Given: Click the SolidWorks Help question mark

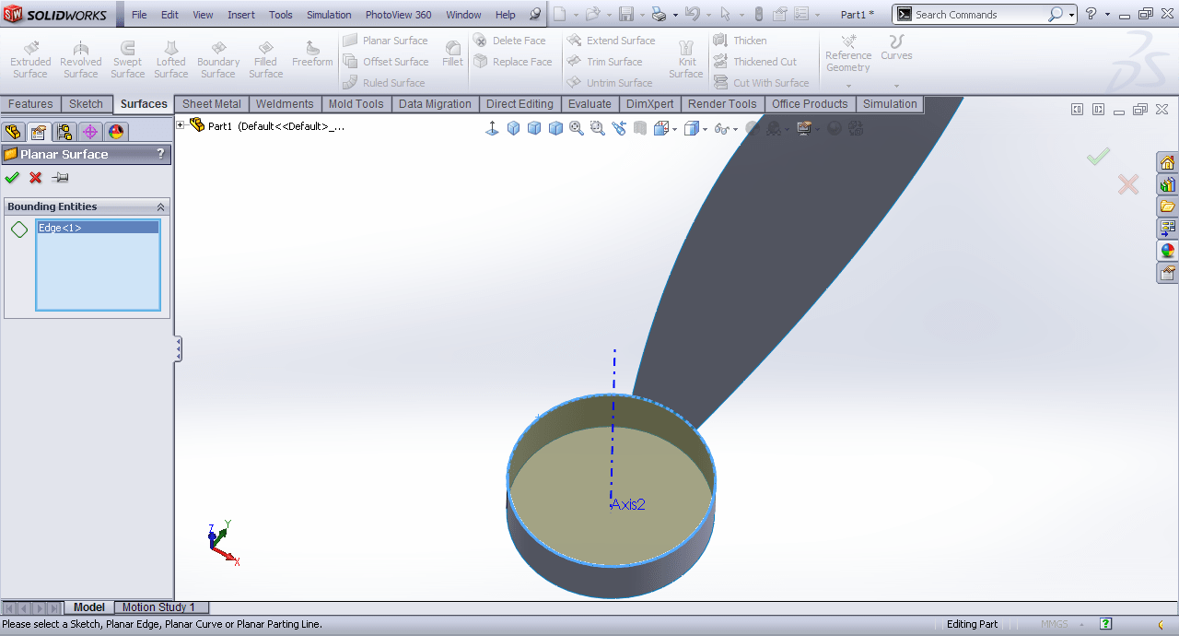Looking at the screenshot, I should [1091, 14].
